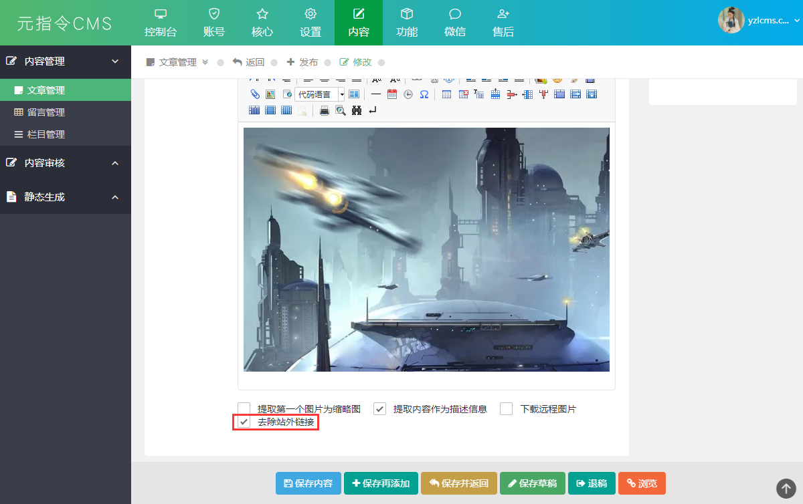Viewport: 803px width, 504px height.
Task: Click the delete column icon
Action: [x=543, y=94]
